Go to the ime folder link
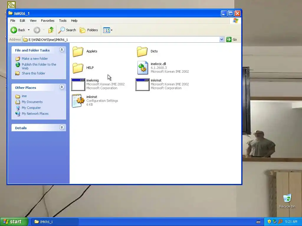The height and width of the screenshot is (226, 302). tap(24, 96)
